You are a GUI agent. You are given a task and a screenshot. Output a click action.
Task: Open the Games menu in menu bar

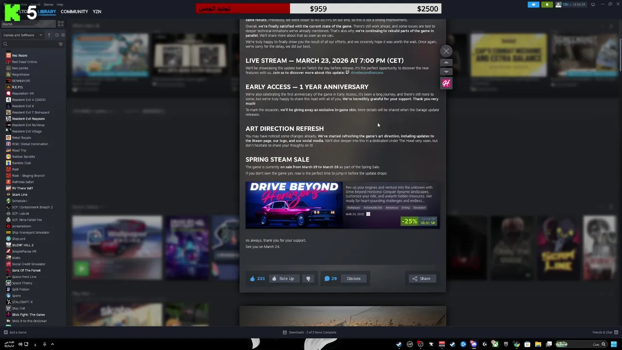click(x=49, y=4)
